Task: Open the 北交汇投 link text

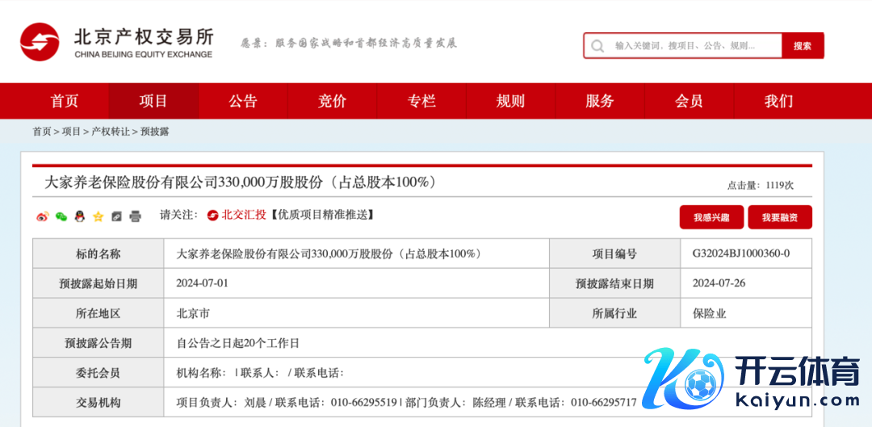Action: (x=244, y=216)
